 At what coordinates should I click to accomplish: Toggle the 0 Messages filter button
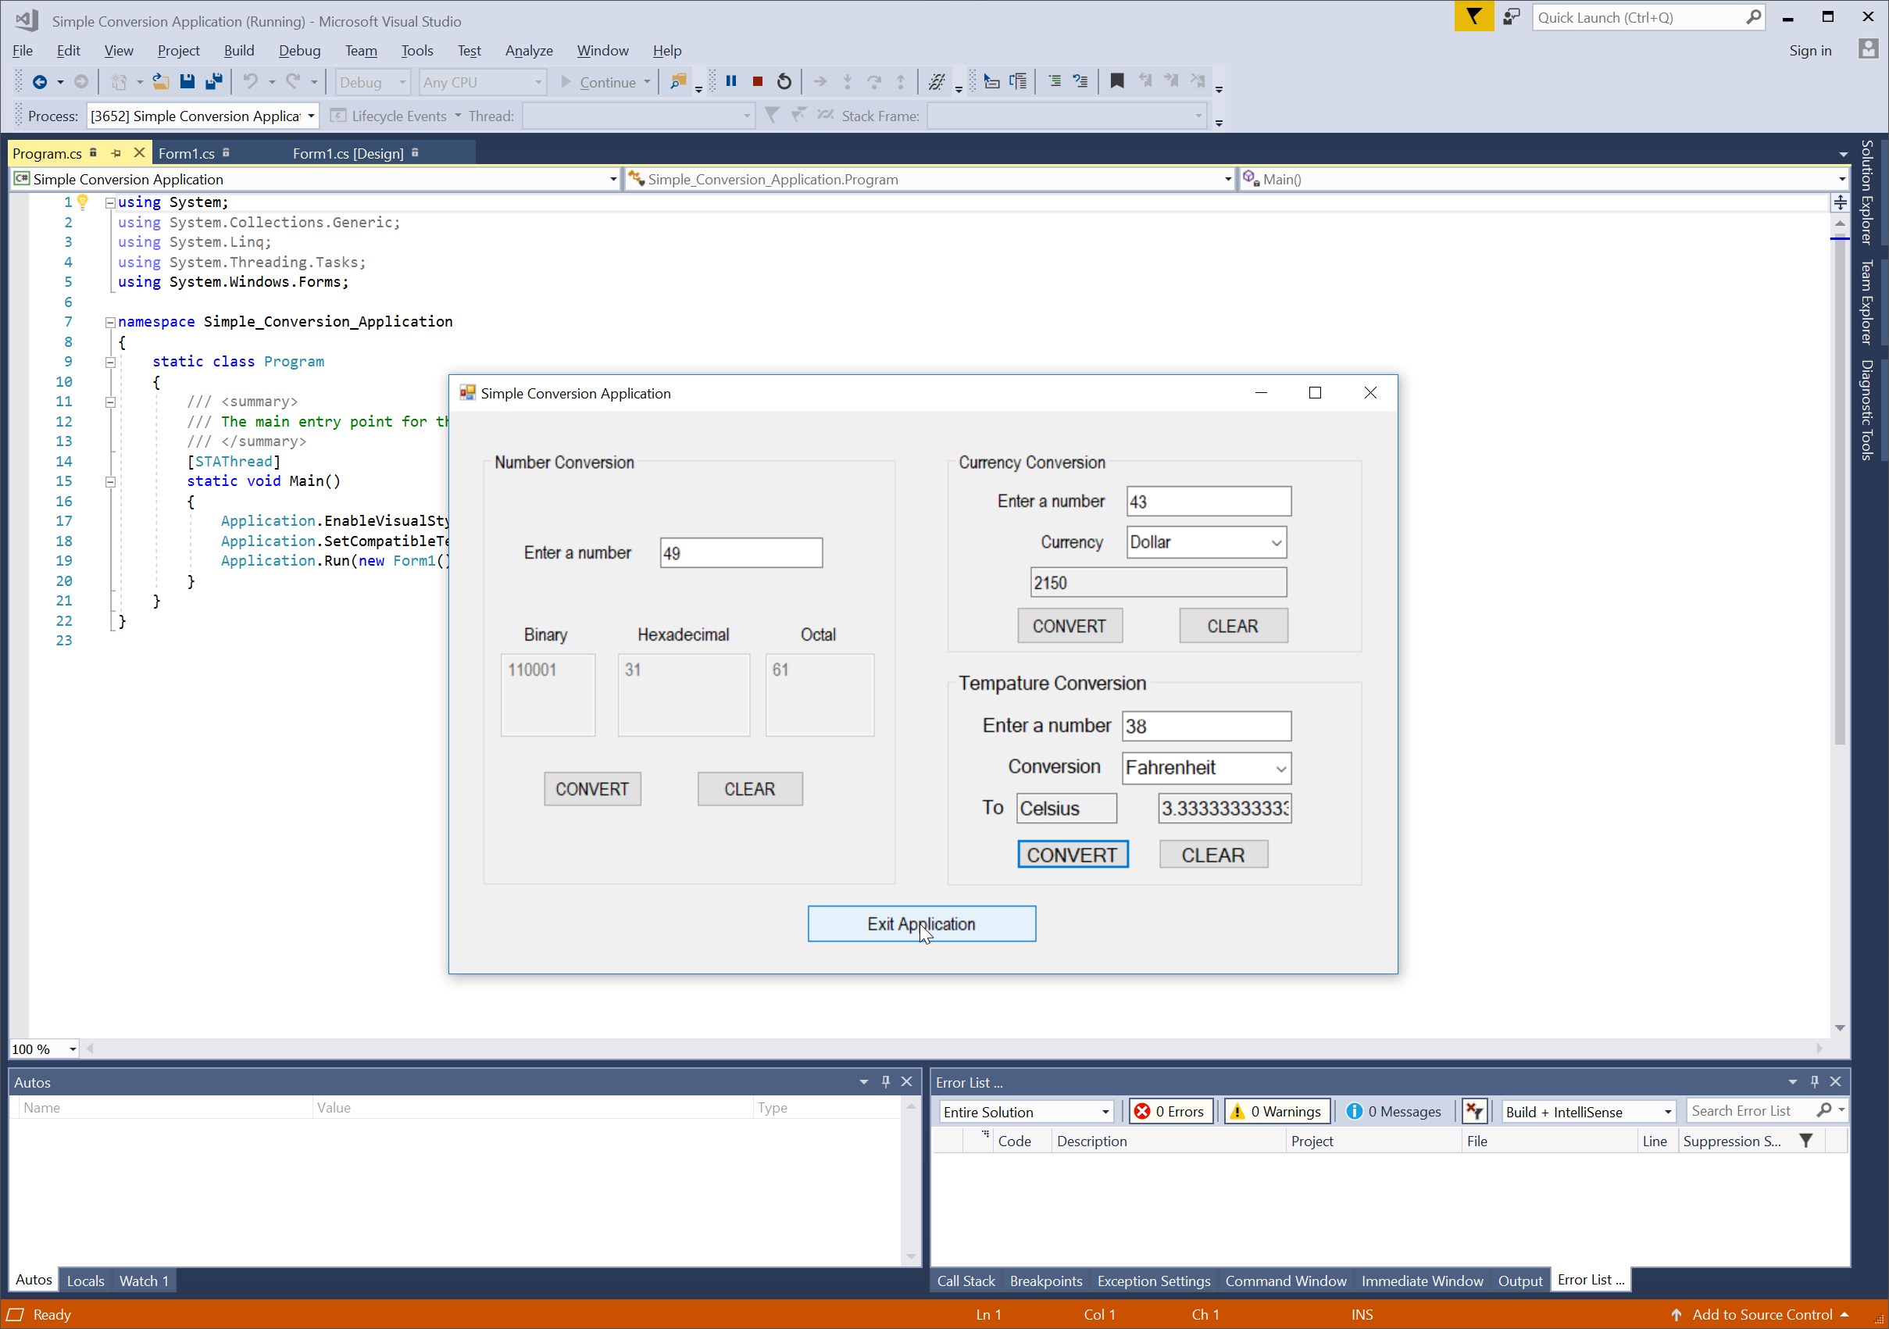coord(1393,1111)
